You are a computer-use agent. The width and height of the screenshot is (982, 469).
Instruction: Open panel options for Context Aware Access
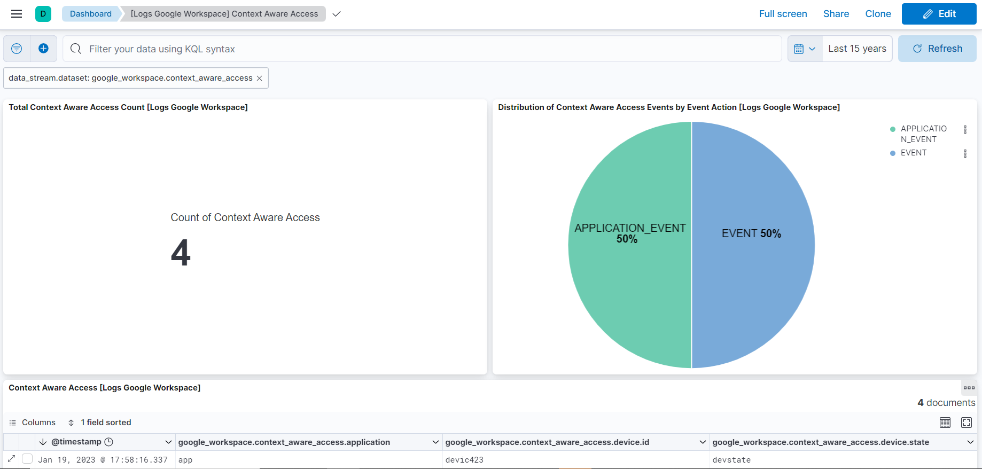(969, 388)
